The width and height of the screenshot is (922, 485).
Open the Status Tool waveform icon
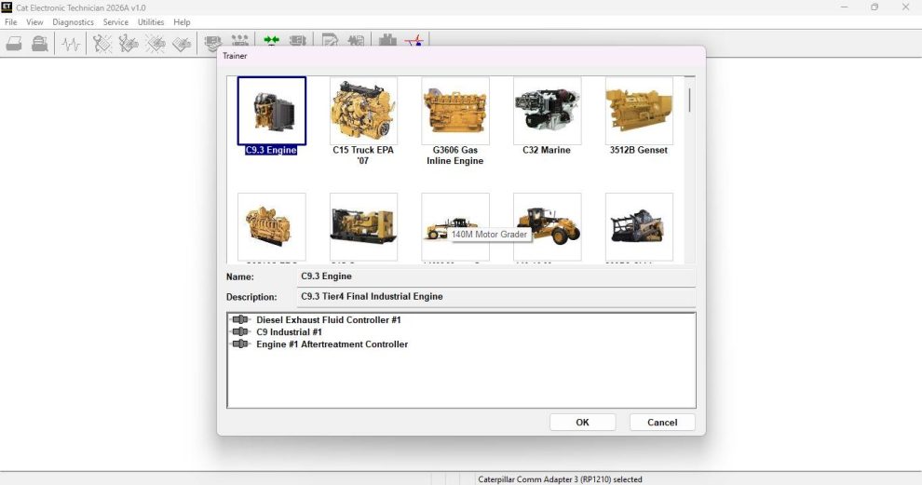coord(71,44)
